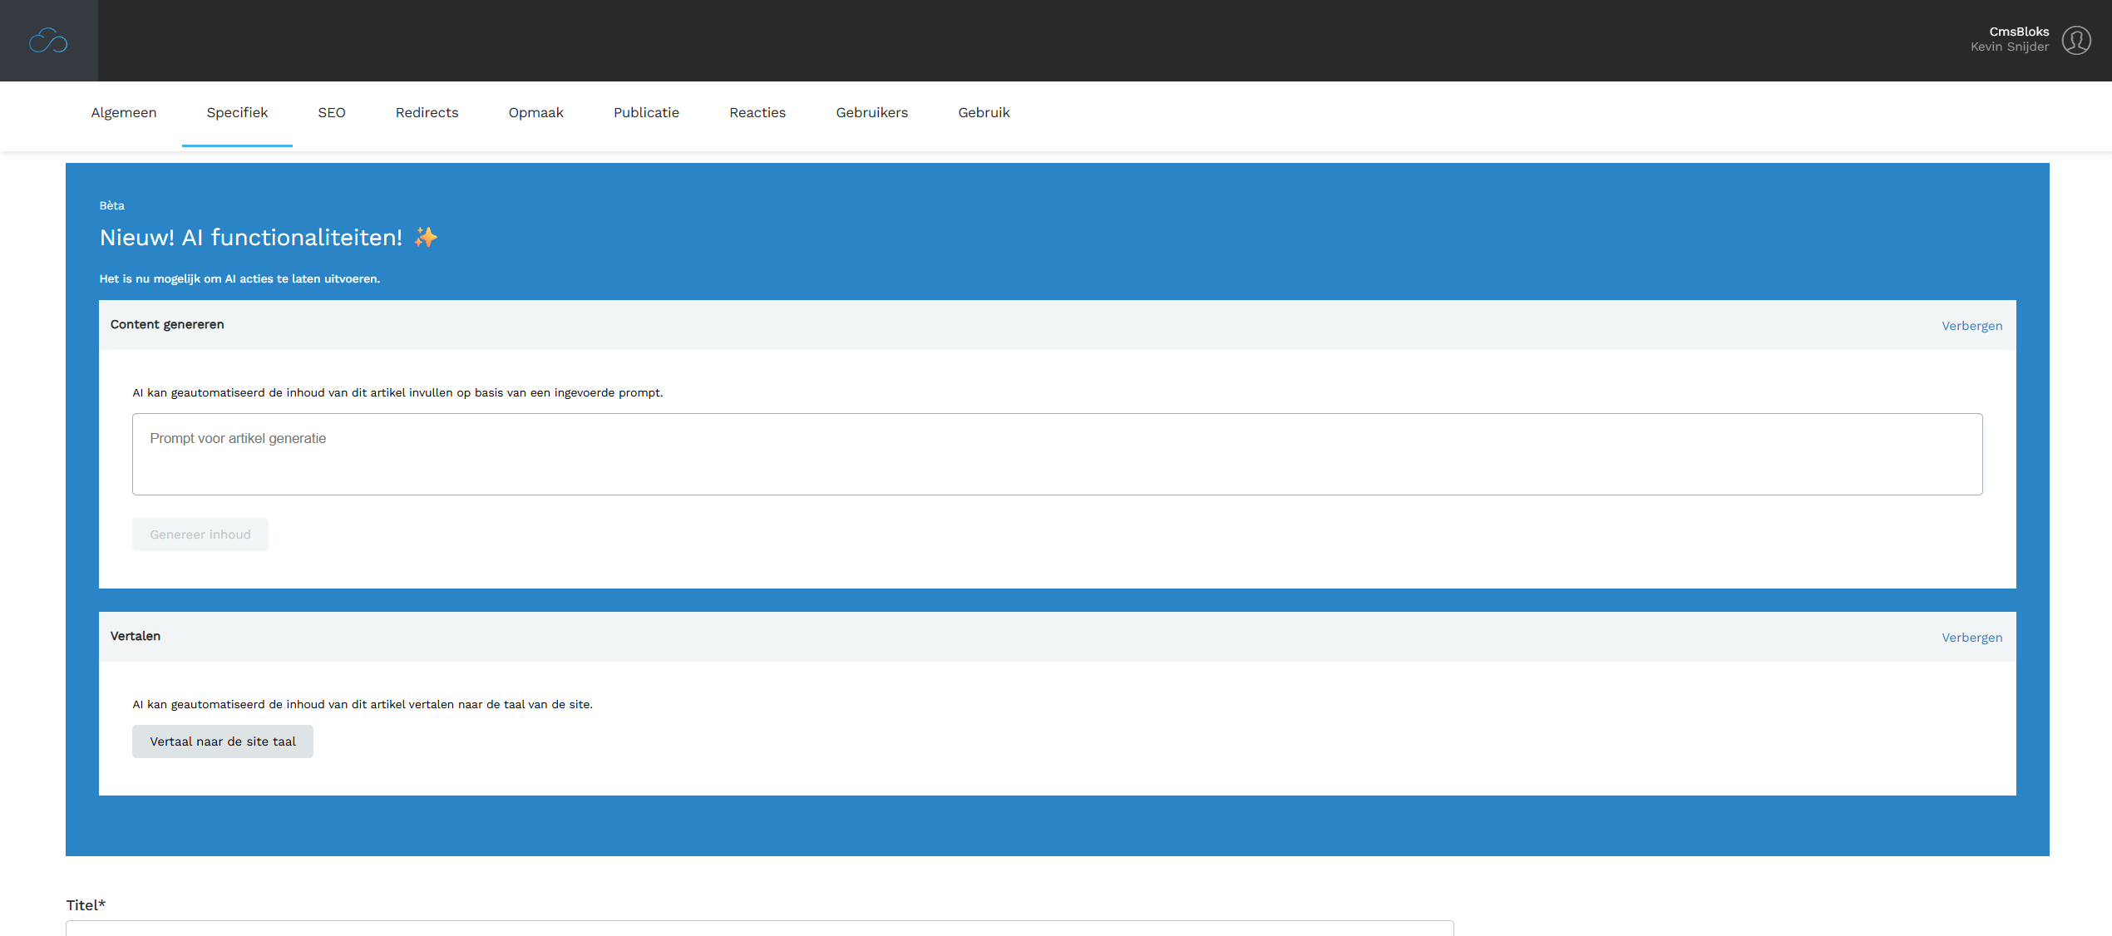Click the sparkles emoji beside heading
Screen dimensions: 2112x936
426,238
